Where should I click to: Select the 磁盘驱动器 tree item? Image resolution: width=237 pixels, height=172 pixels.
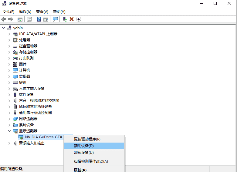coord(28,46)
